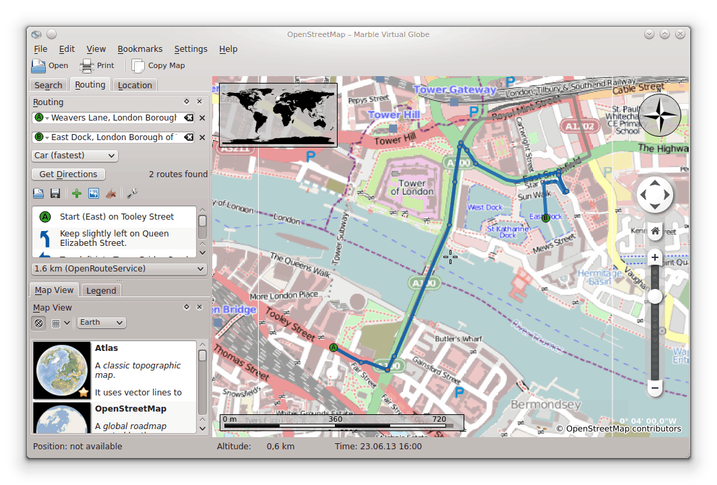
Task: Switch to the Search tab
Action: coord(49,86)
